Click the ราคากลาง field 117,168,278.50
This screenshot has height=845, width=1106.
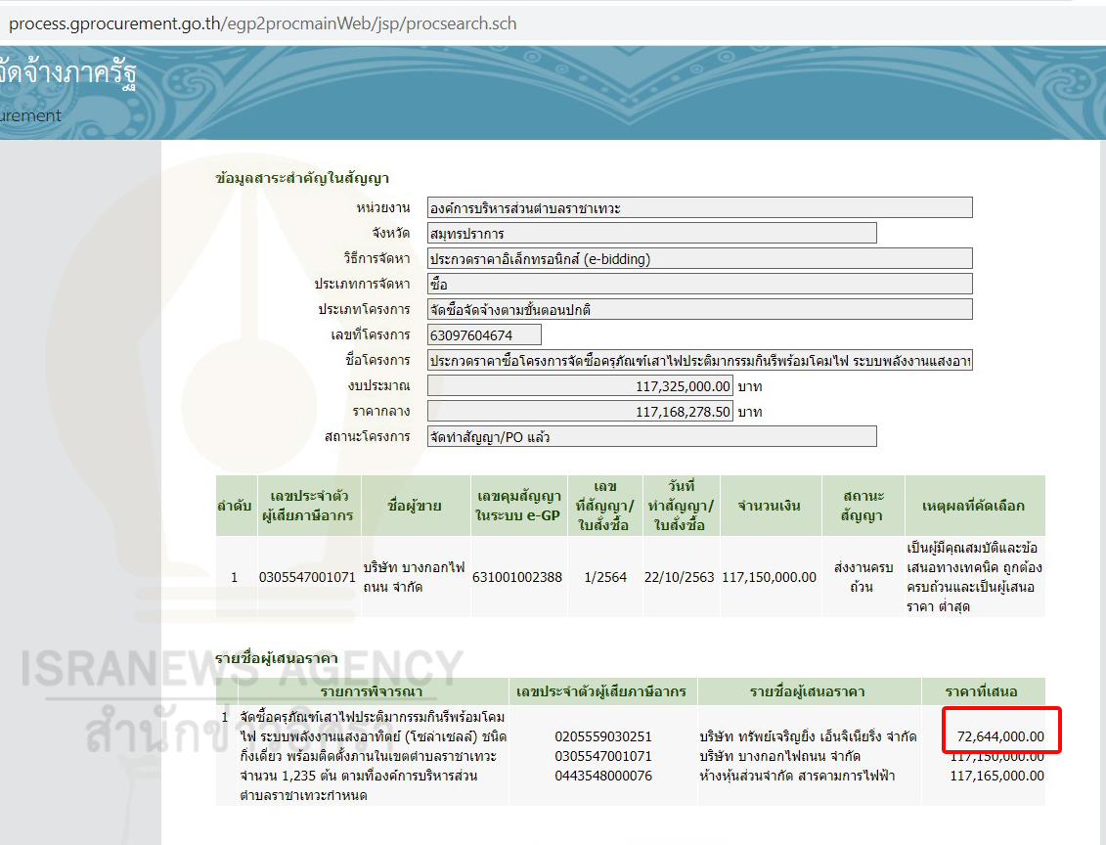pos(580,412)
